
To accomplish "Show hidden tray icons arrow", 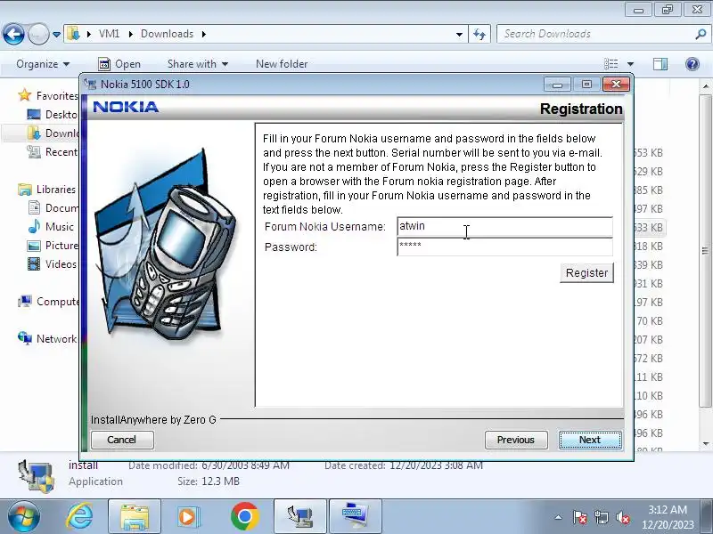I will 559,517.
